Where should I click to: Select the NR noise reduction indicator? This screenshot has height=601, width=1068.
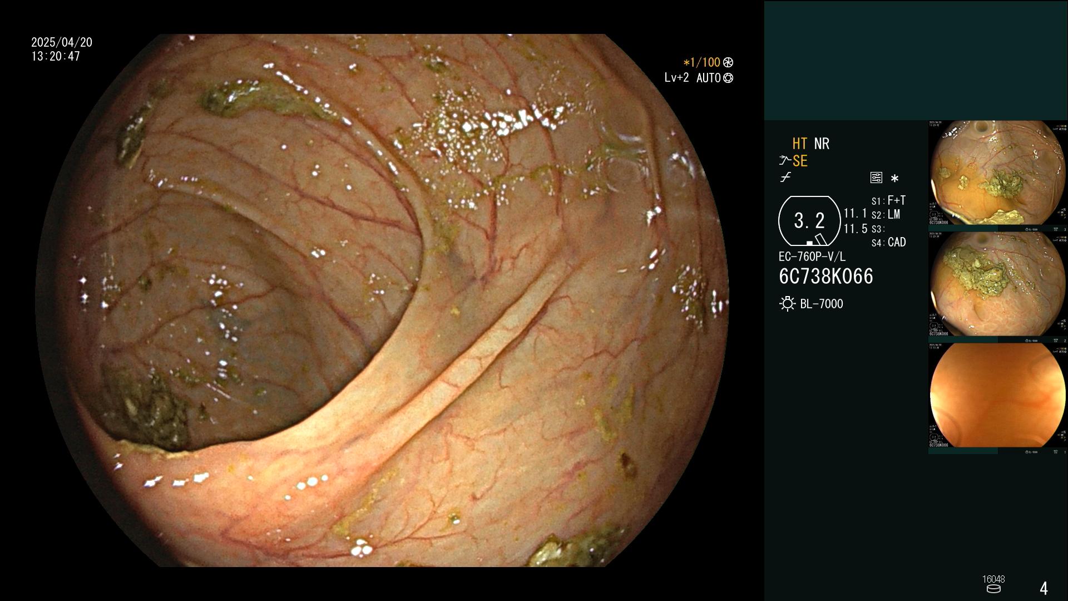click(822, 144)
